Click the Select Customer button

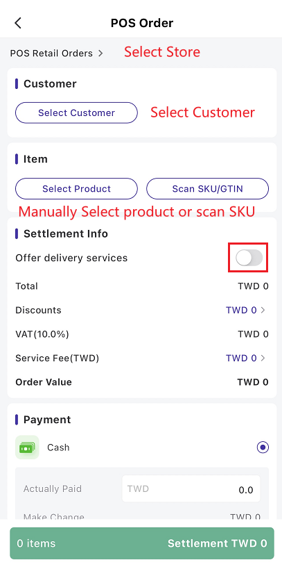click(x=76, y=113)
